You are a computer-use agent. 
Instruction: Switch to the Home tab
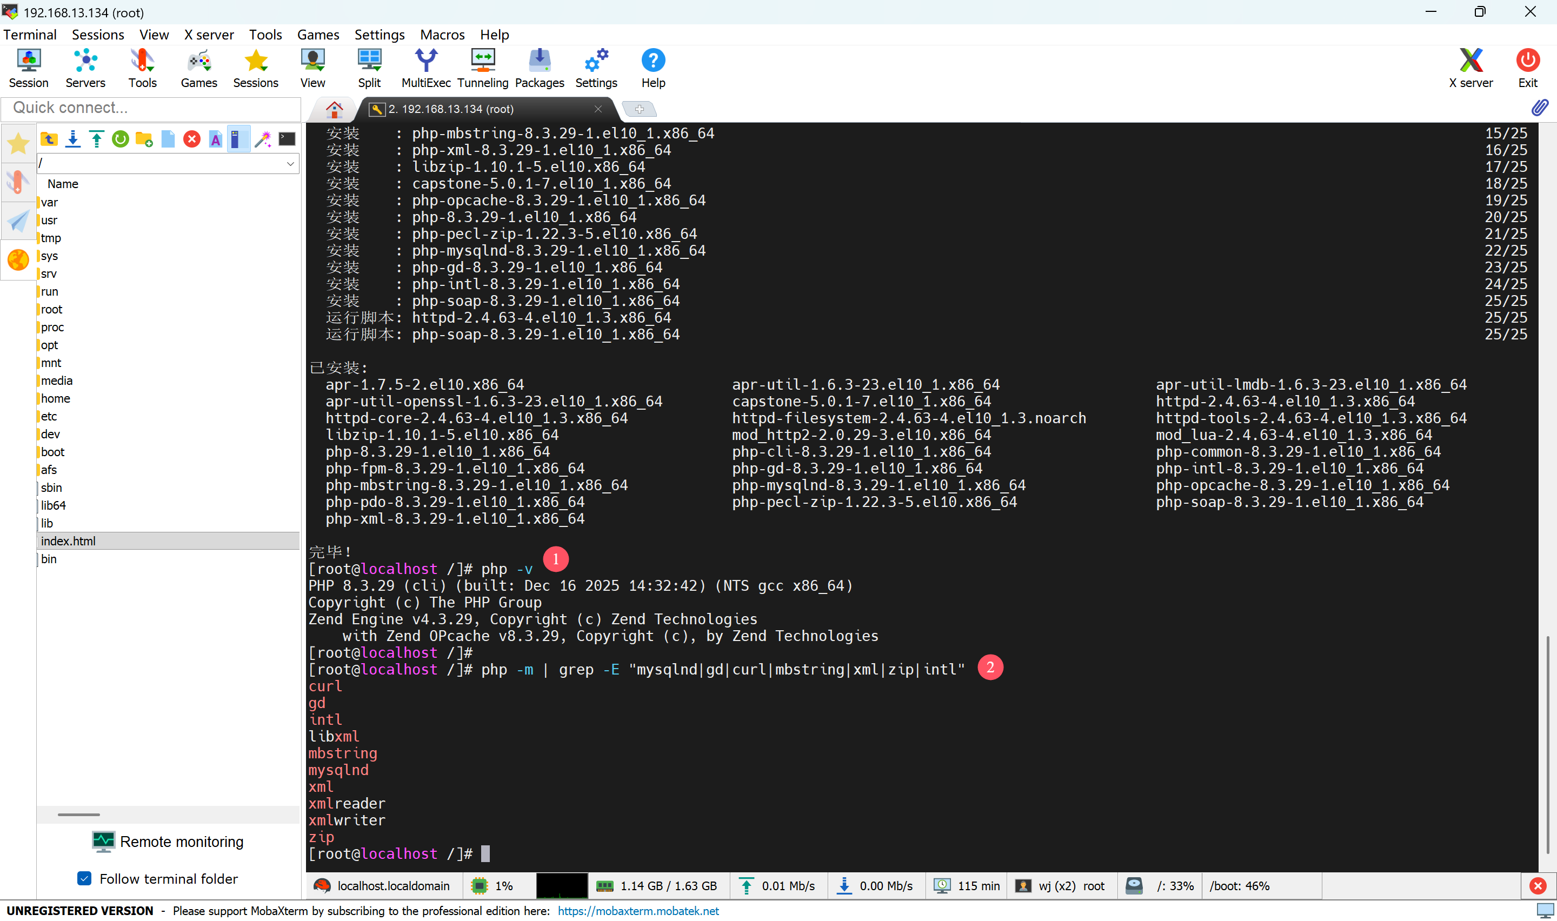(334, 109)
